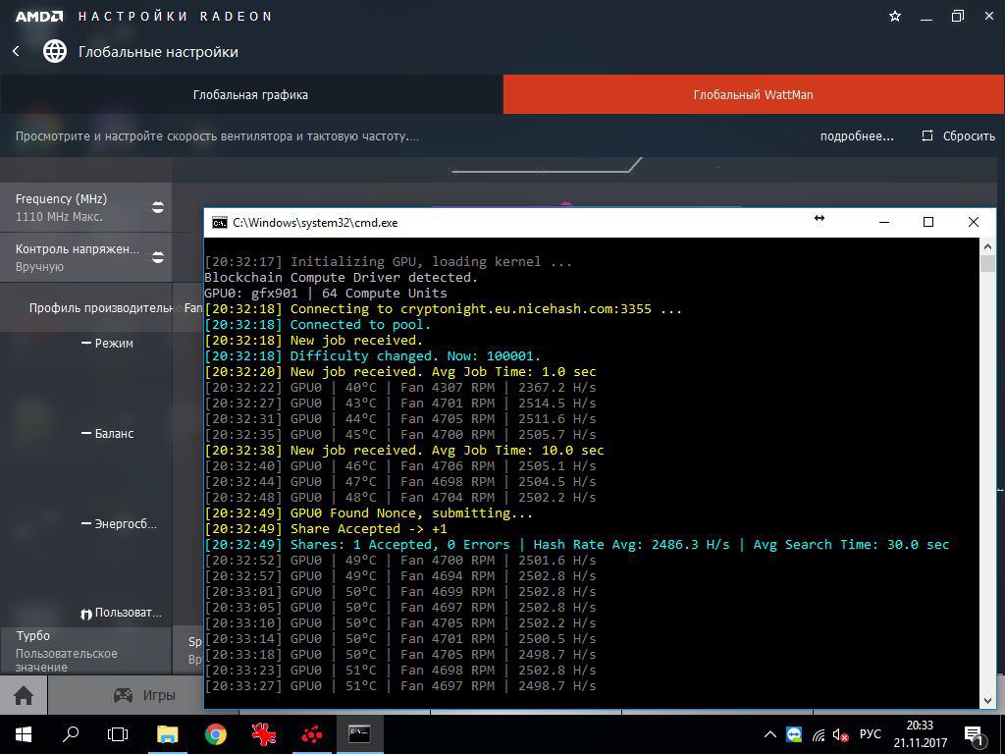This screenshot has width=1005, height=754.
Task: Click 'Connected to pool.' line
Action: coord(318,324)
